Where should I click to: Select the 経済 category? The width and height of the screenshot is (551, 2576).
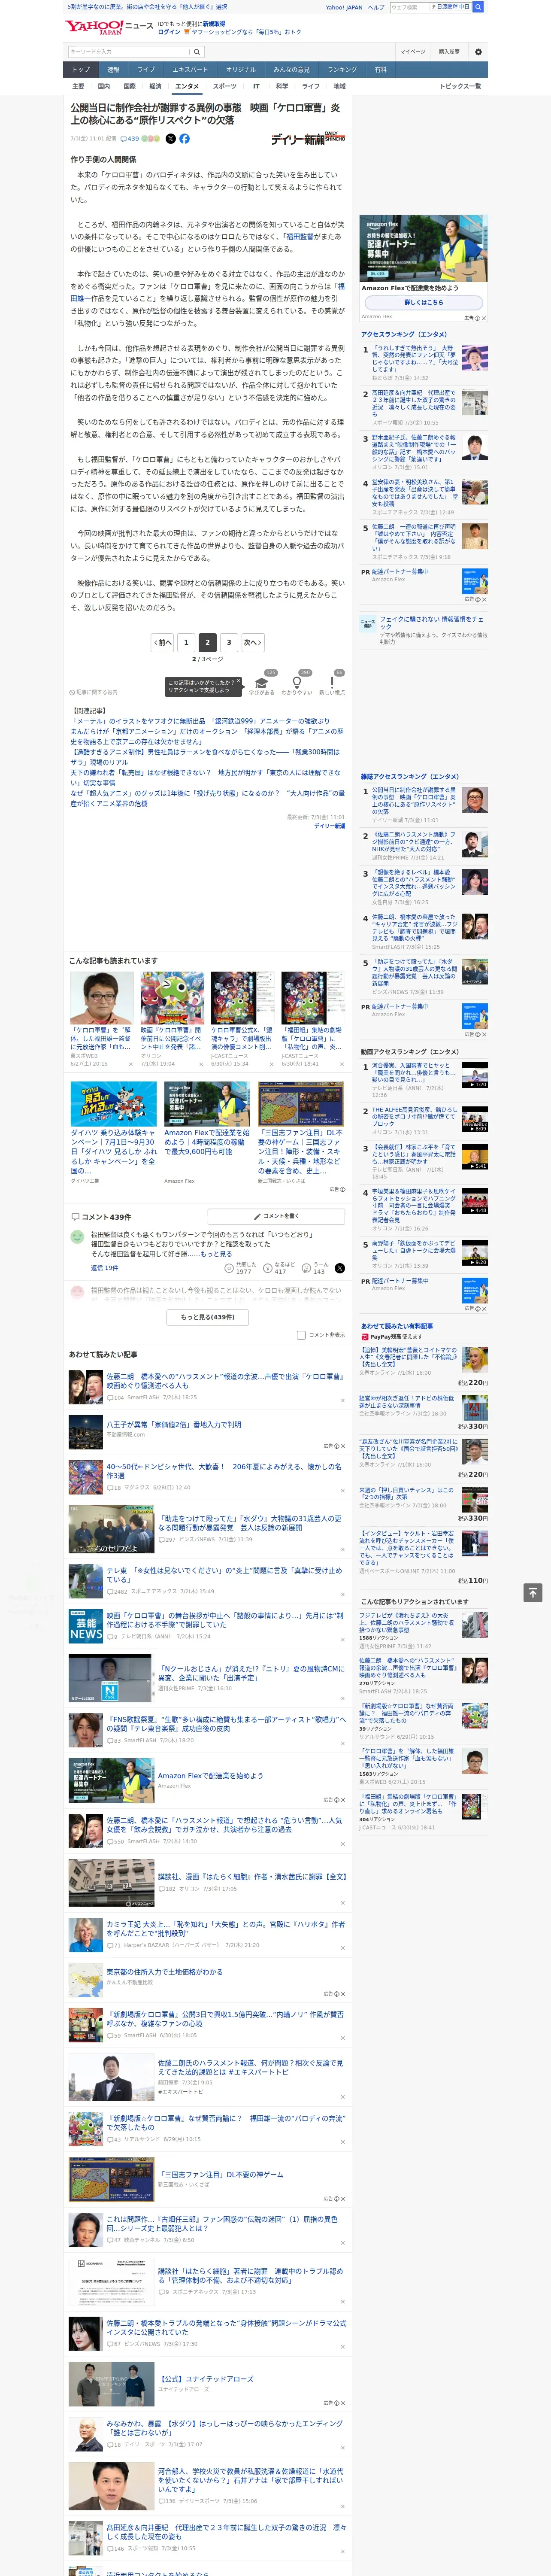click(x=155, y=86)
